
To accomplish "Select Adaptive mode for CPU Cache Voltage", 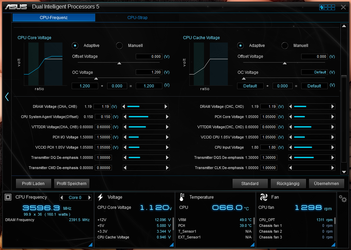I will tap(240, 46).
